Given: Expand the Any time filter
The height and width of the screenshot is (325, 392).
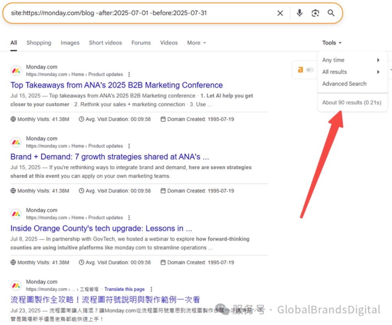Looking at the screenshot, I should pos(351,60).
